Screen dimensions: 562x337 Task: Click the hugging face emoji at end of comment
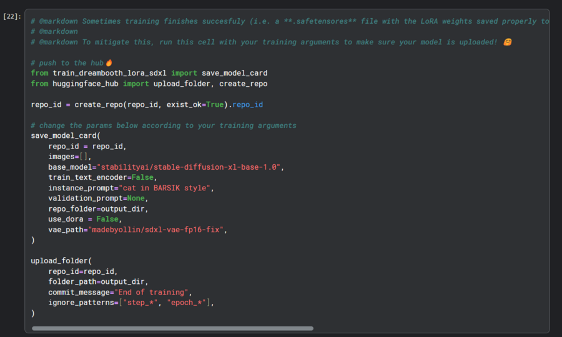click(506, 42)
